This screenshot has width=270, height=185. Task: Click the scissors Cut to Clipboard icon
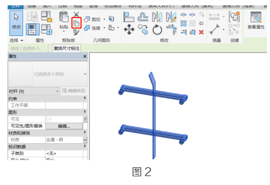76,14
